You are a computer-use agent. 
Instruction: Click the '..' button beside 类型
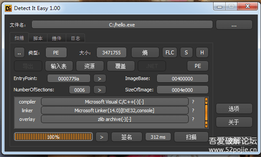click(19, 53)
